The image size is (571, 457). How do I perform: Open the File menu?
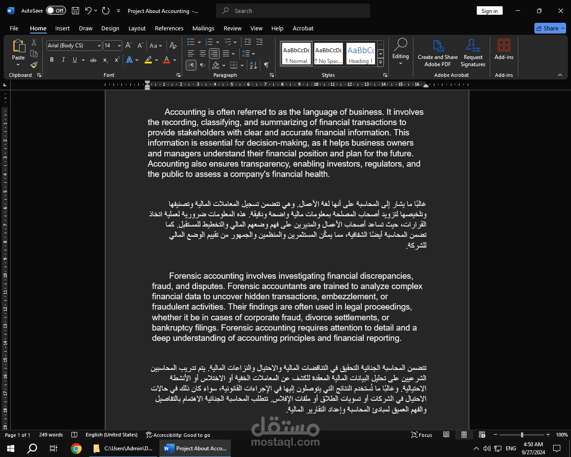point(14,28)
